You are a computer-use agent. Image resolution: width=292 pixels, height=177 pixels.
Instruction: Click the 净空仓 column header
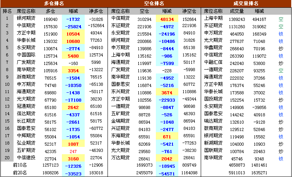pos(189,11)
